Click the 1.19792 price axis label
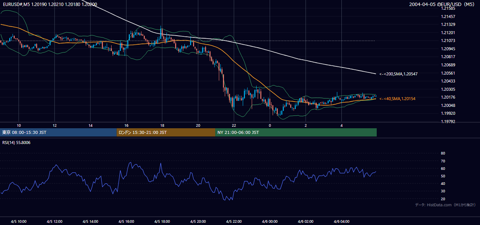 [448, 121]
